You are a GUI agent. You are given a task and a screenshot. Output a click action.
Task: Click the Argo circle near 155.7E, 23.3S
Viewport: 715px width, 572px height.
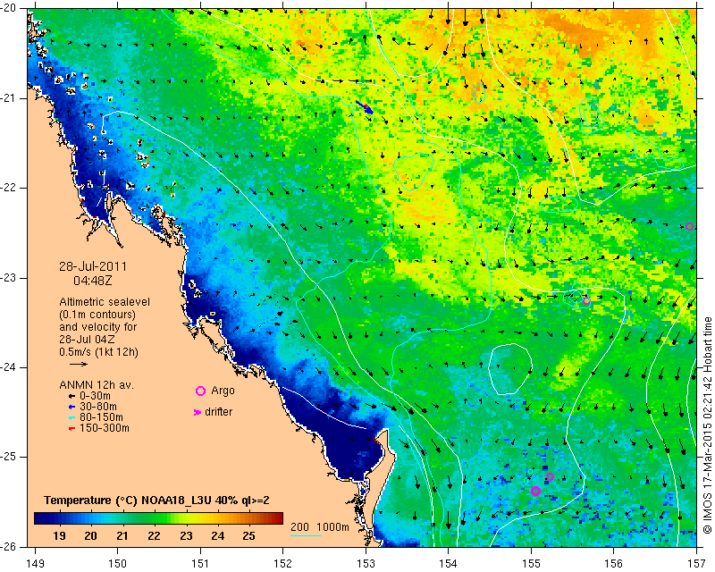pyautogui.click(x=586, y=300)
